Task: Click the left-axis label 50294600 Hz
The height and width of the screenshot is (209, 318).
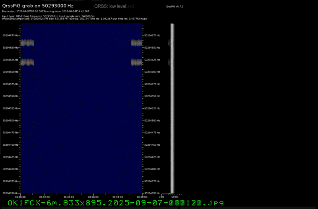Action: pyautogui.click(x=10, y=72)
